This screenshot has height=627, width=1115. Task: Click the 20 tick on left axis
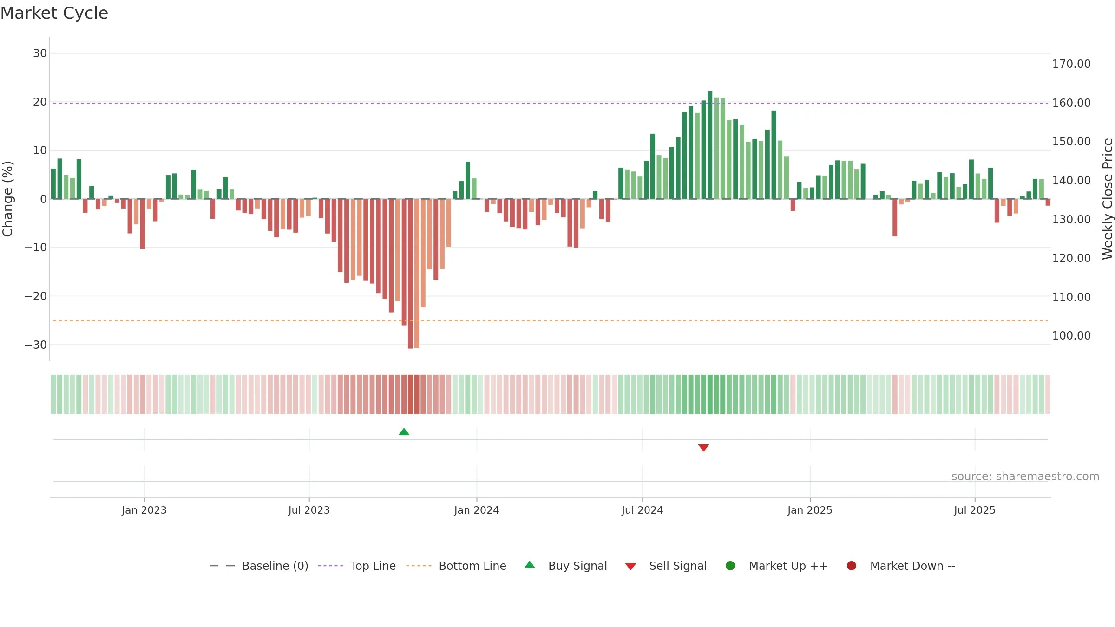[x=40, y=102]
